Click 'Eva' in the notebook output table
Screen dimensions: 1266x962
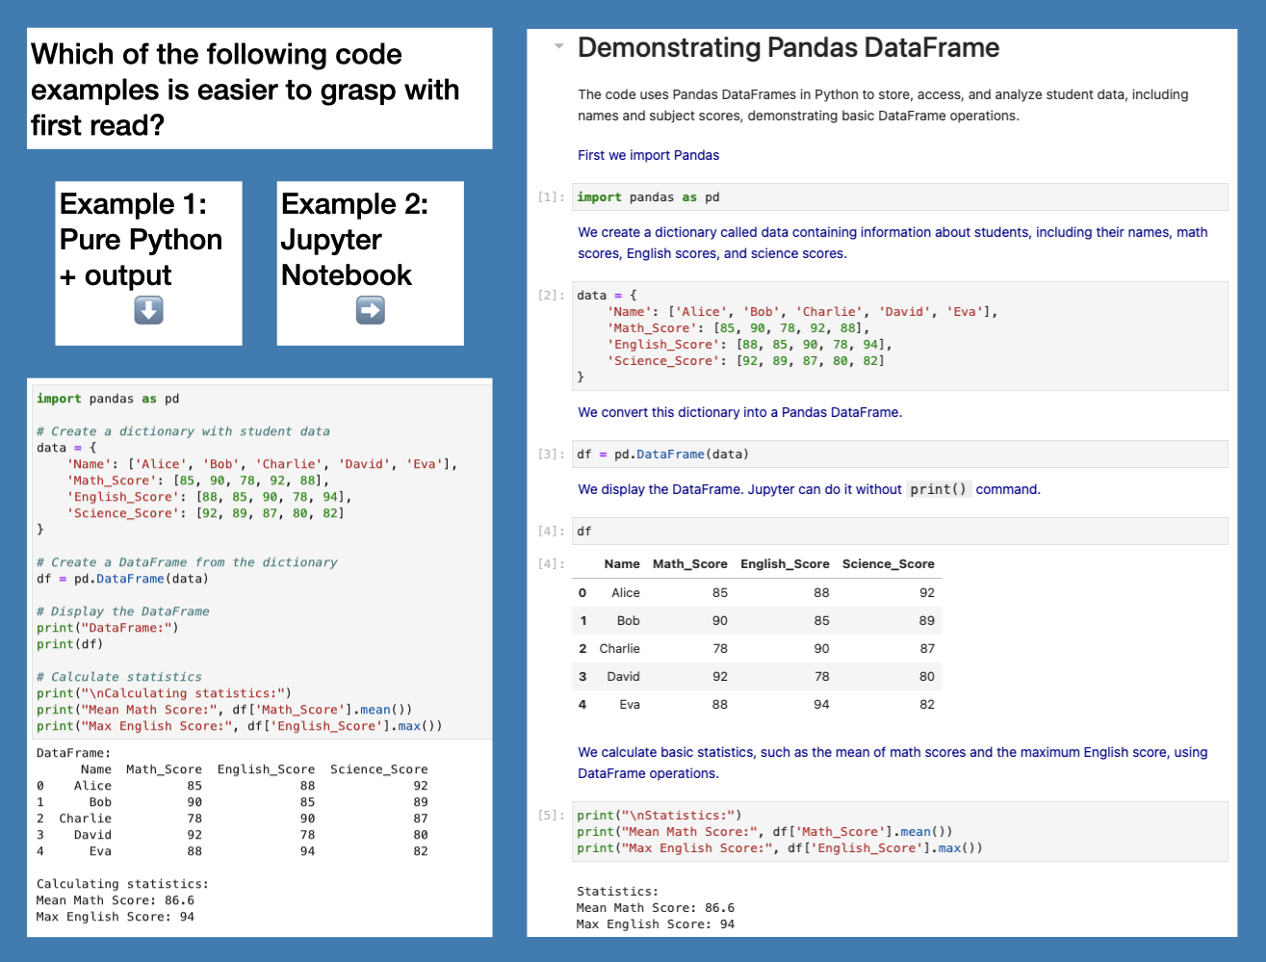tap(630, 705)
